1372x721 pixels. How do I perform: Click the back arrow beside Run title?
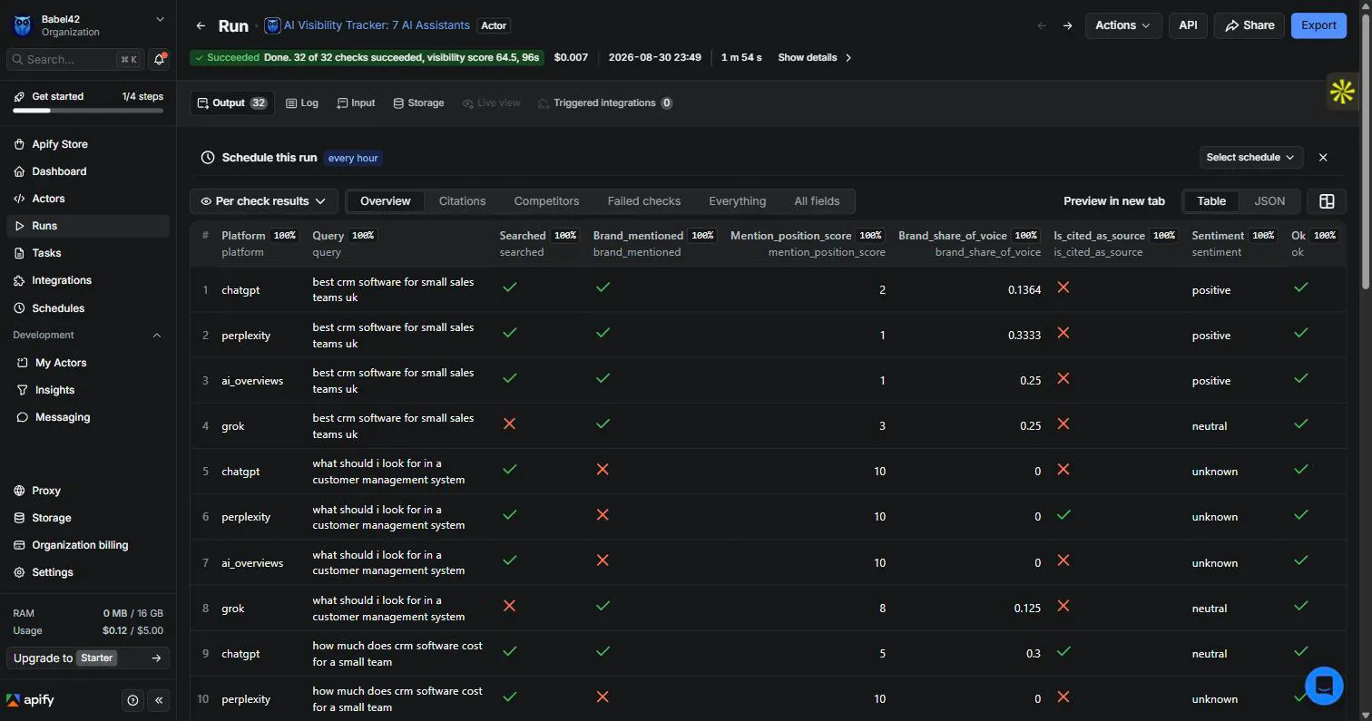(201, 25)
